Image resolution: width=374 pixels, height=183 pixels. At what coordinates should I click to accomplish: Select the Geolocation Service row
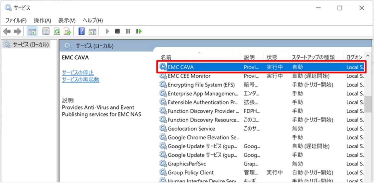point(261,129)
